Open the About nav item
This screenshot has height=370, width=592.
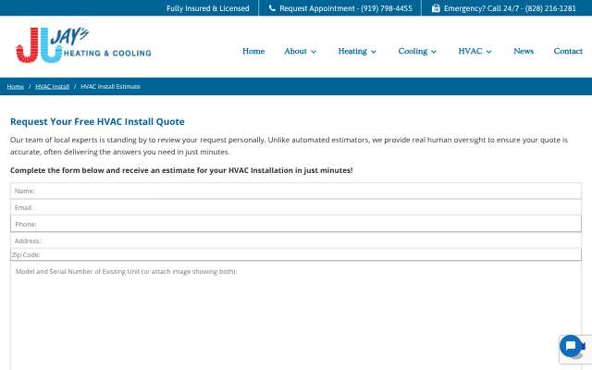295,51
